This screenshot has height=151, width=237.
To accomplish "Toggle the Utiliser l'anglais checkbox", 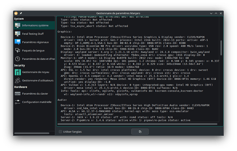I will pyautogui.click(x=60, y=132).
